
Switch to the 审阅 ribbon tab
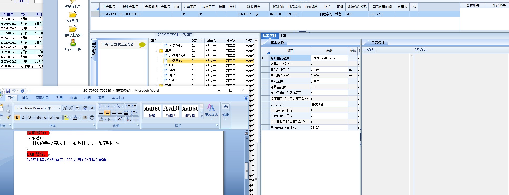click(x=87, y=98)
